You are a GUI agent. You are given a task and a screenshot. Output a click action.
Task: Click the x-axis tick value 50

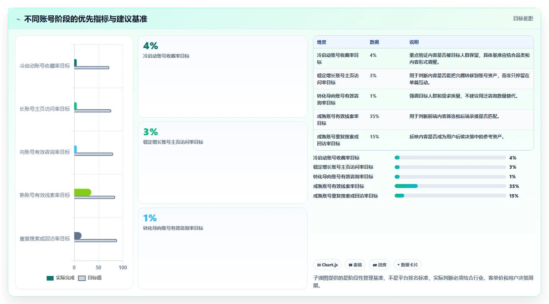coord(99,267)
